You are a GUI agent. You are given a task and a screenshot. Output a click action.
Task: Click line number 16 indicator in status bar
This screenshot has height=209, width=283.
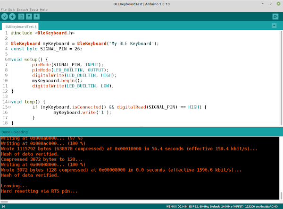coord(3,207)
